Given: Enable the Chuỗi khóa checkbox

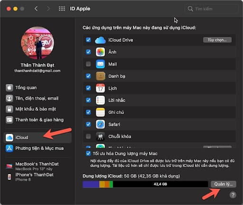Looking at the screenshot, I should [x=88, y=136].
